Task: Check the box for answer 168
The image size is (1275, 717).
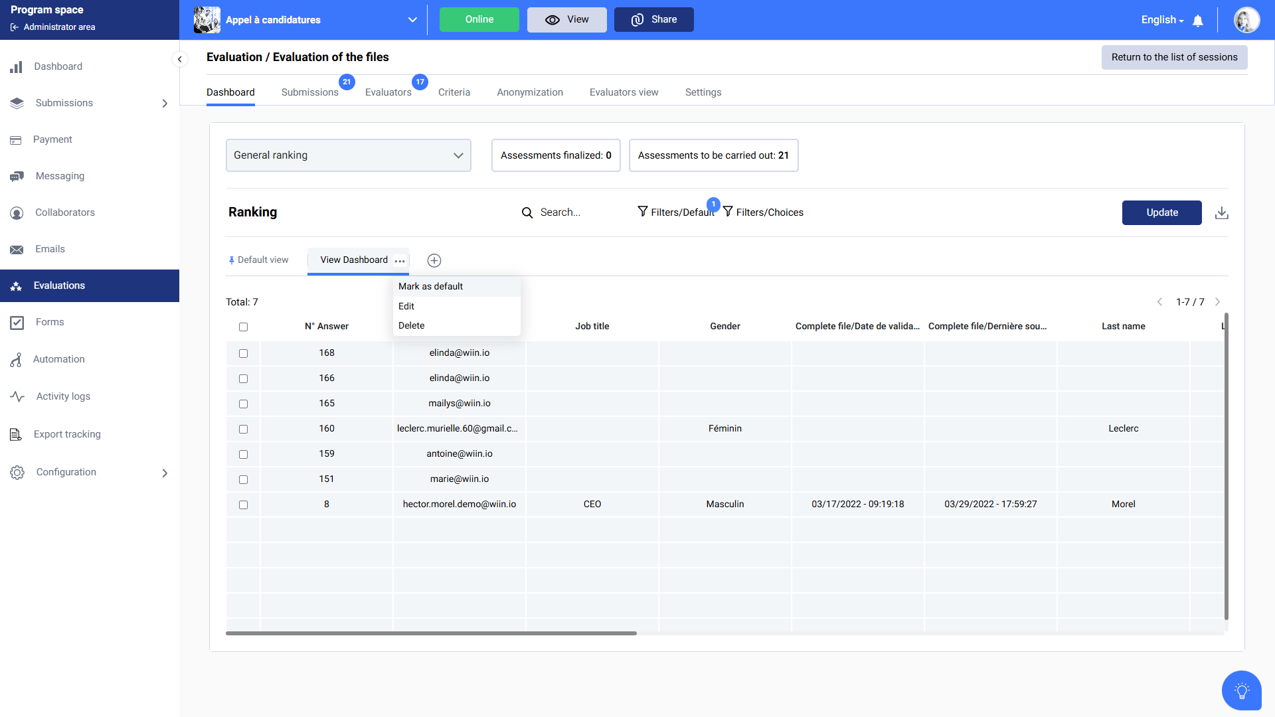Action: click(243, 353)
